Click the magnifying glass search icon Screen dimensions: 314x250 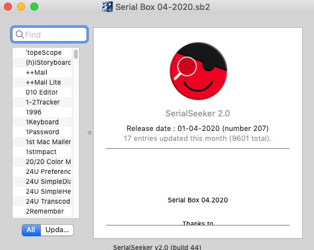[20, 34]
